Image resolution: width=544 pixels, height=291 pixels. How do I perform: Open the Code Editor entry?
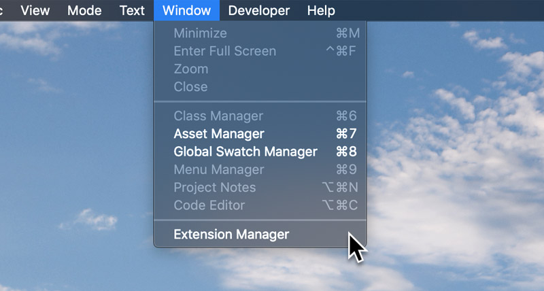[x=260, y=205]
